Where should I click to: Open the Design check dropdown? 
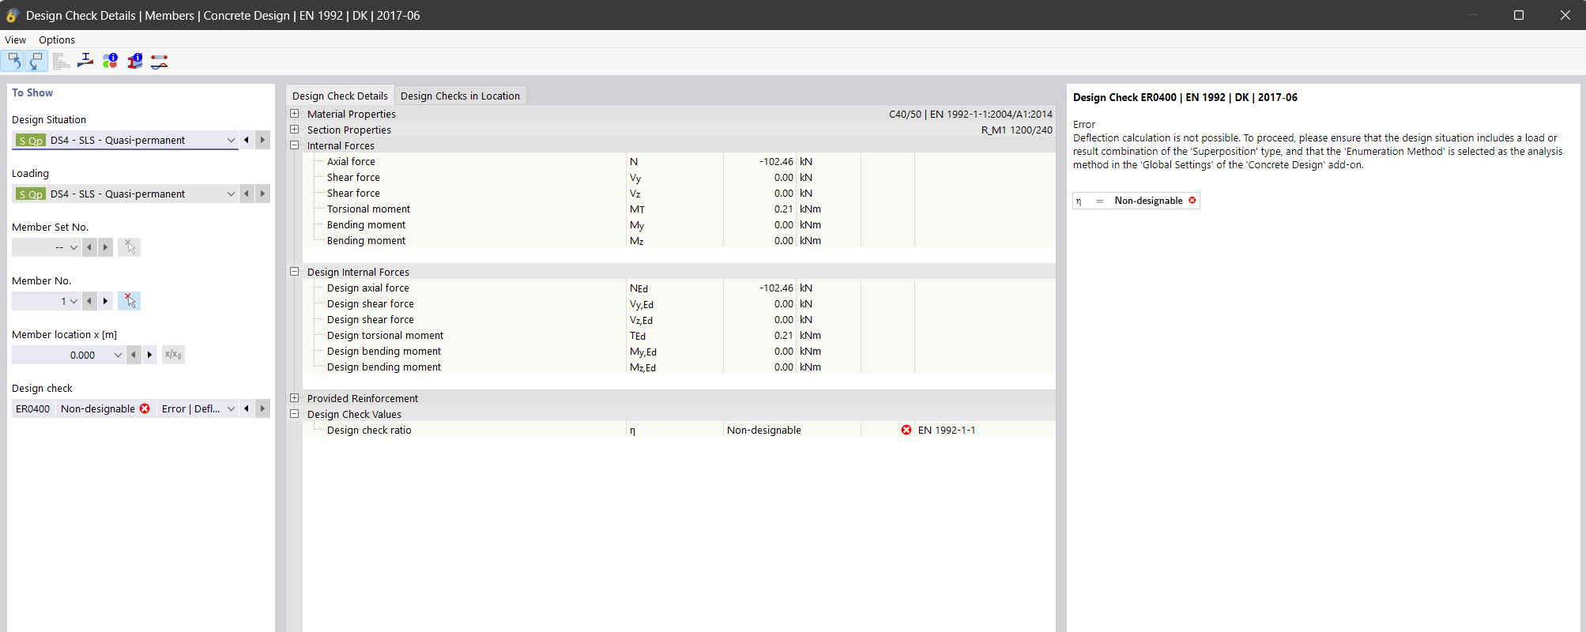[x=231, y=408]
